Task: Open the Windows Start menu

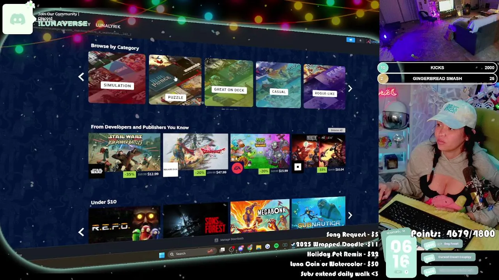Action: (x=162, y=255)
